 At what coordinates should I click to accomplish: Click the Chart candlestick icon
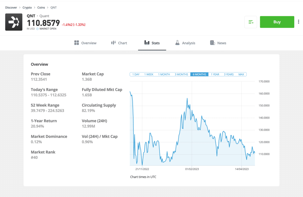(x=113, y=43)
